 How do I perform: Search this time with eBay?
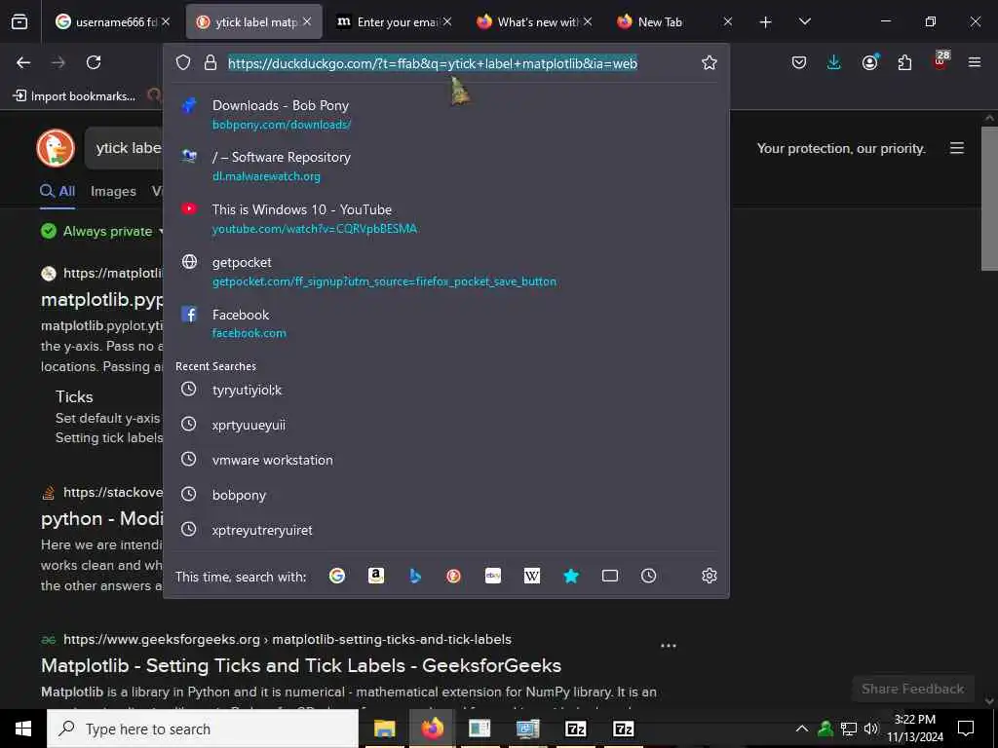coord(492,576)
